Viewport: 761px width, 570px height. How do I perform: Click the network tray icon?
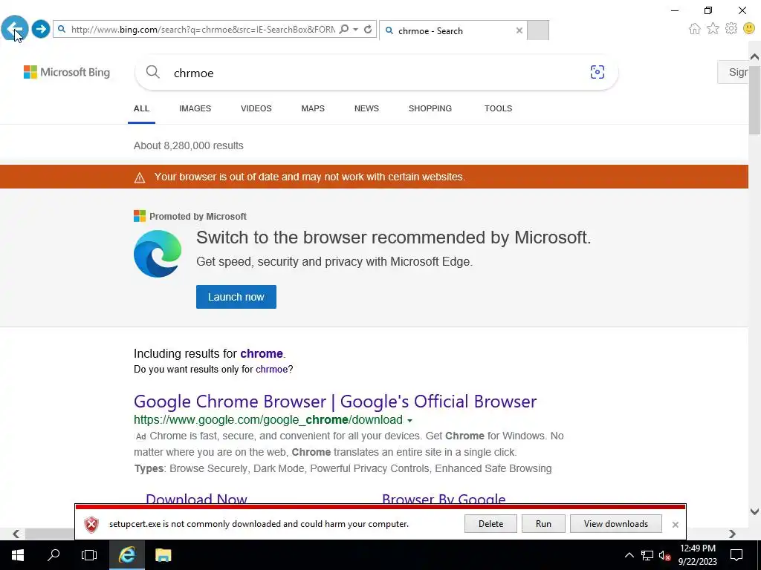[647, 555]
